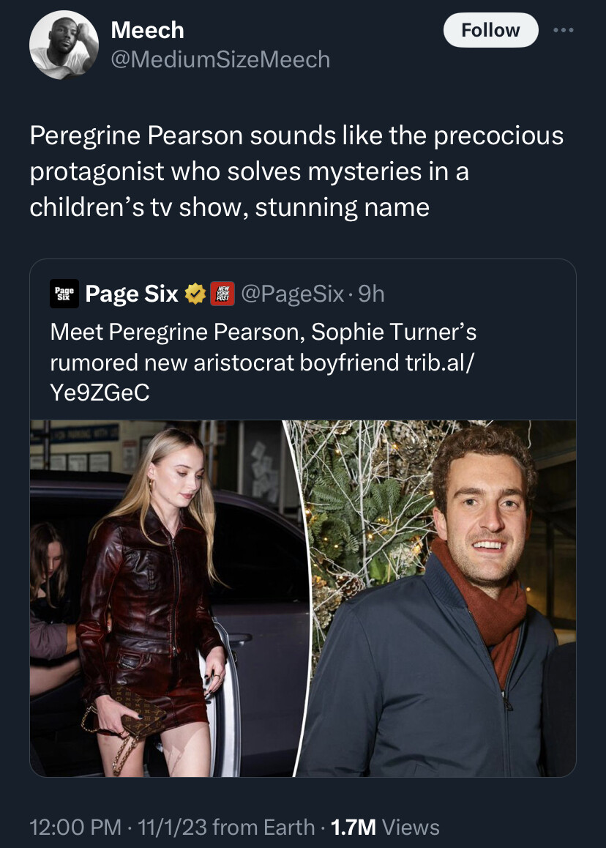Open the Meech display name
606x848 pixels.
tap(147, 30)
